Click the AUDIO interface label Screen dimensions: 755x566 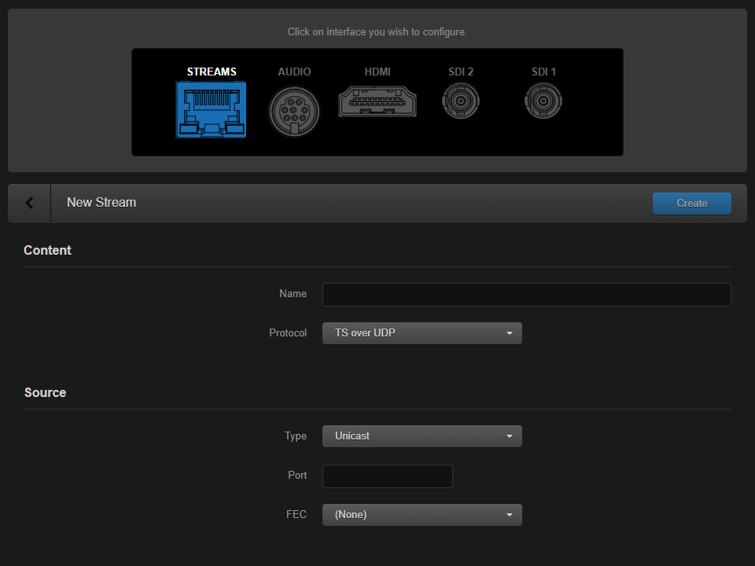[x=294, y=72]
